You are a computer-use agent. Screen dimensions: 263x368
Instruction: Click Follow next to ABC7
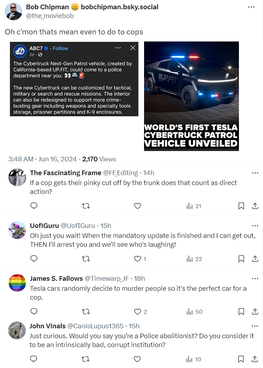click(x=61, y=48)
